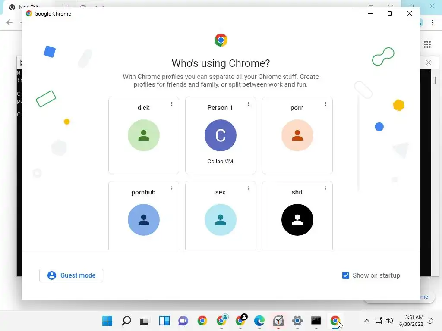
Task: Open the background Chrome window's three-dot menu
Action: (x=433, y=22)
